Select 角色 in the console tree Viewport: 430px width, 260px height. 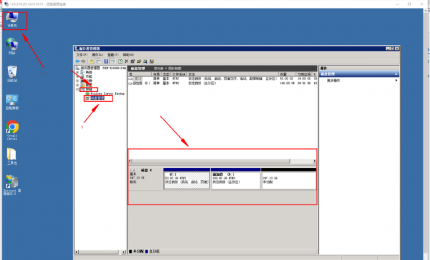(x=89, y=72)
